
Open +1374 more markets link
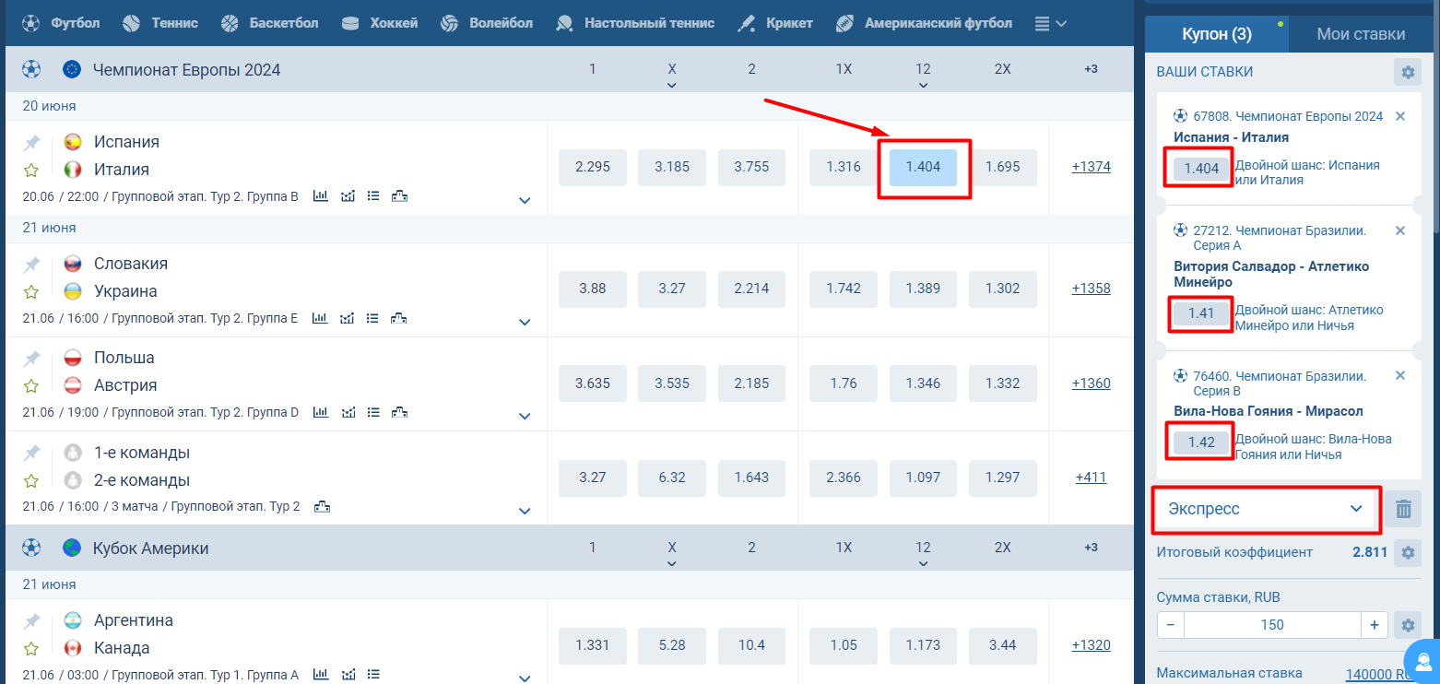point(1091,167)
